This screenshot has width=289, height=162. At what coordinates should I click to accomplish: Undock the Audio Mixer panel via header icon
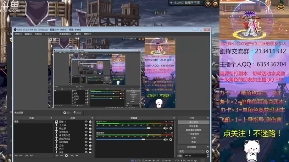point(174,118)
